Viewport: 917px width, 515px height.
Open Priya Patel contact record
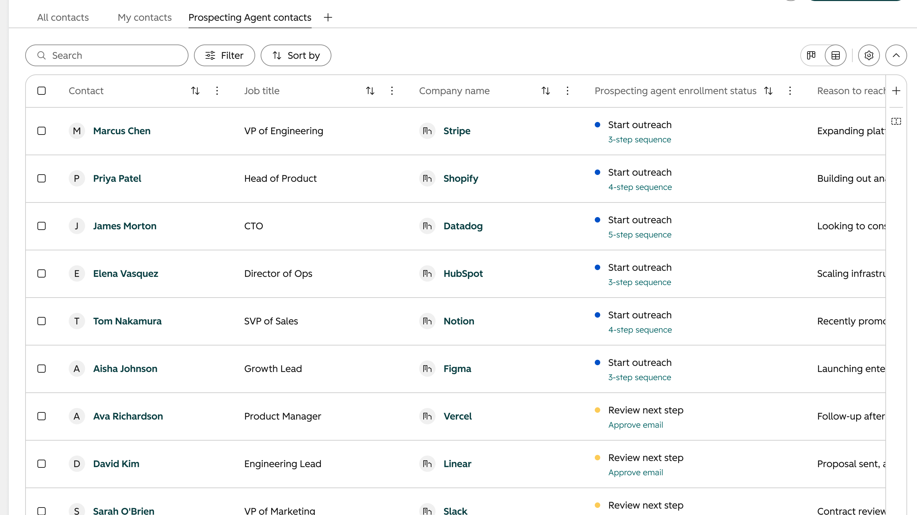coord(117,178)
